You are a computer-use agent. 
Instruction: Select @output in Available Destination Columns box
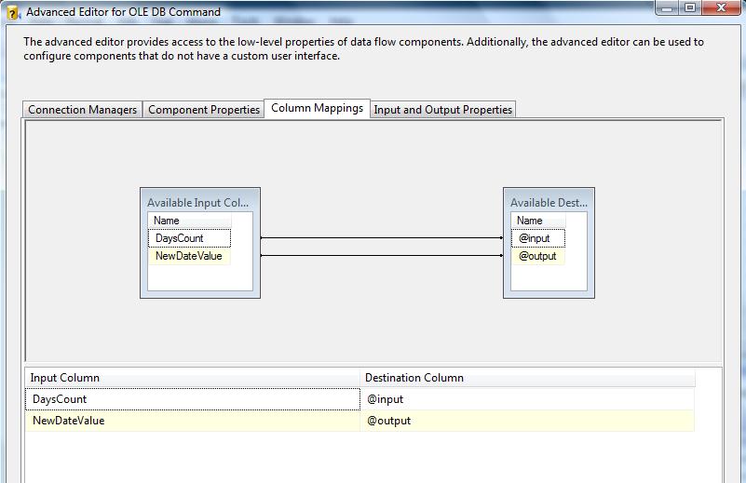click(x=537, y=256)
